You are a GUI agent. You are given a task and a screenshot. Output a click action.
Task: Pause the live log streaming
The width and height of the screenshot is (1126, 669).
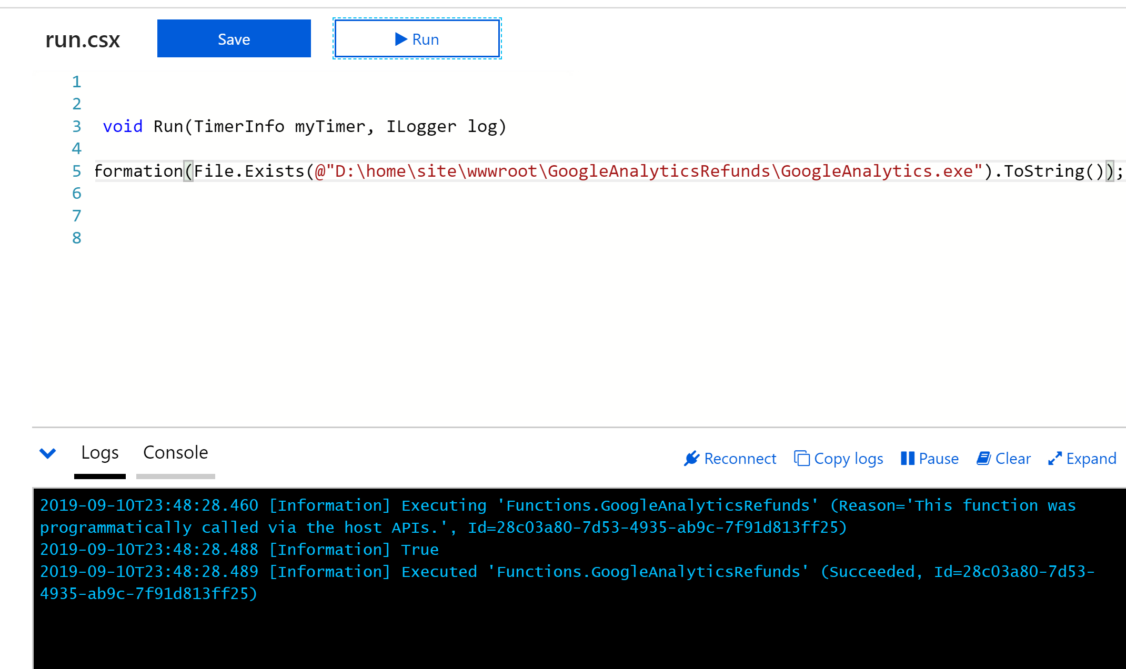coord(930,458)
